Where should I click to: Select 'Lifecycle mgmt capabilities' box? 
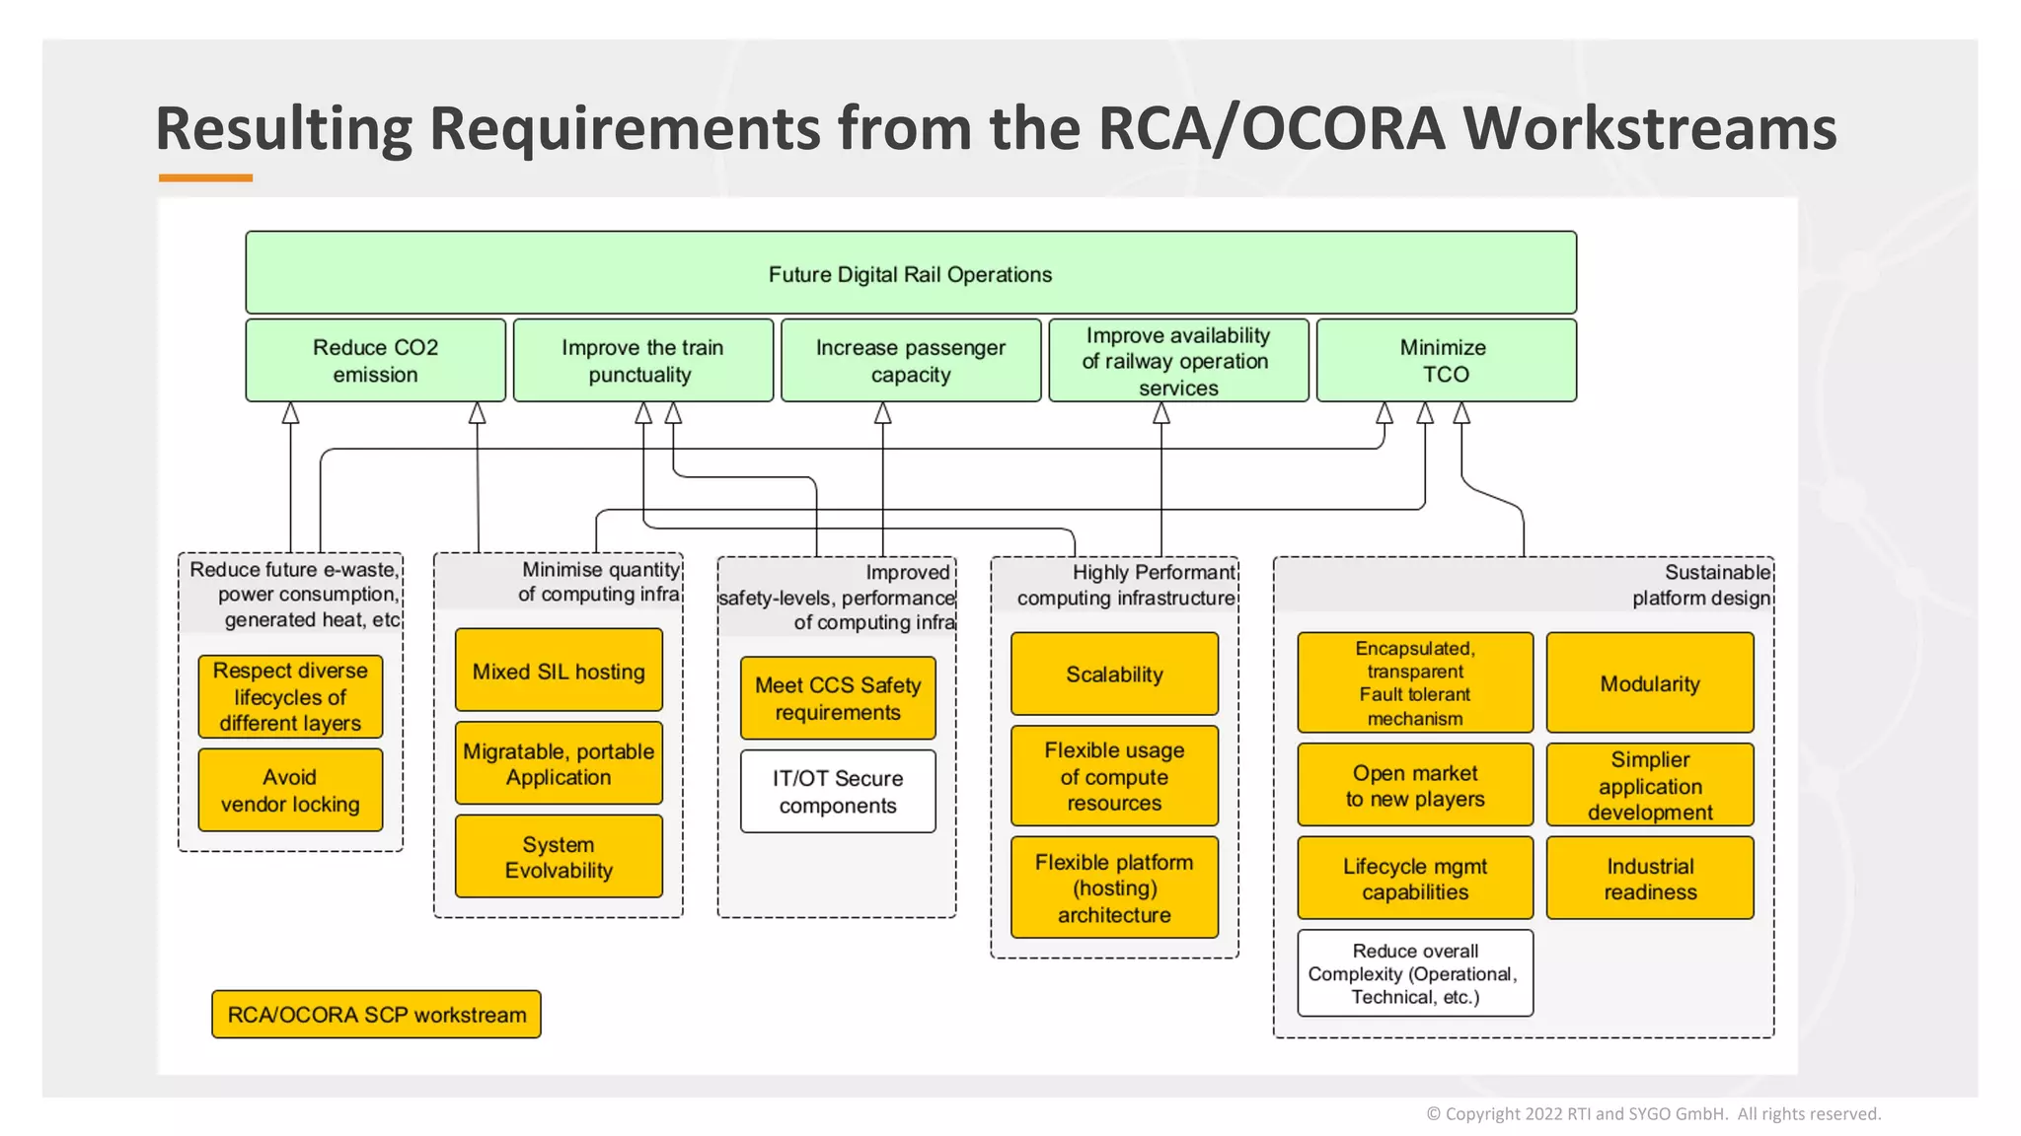click(1415, 878)
